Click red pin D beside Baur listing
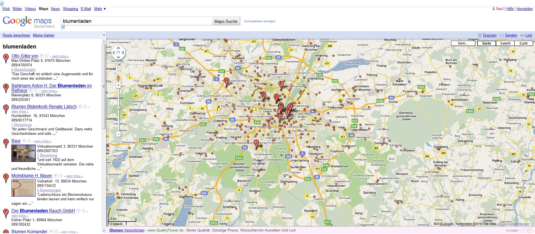The image size is (535, 234). click(x=6, y=143)
